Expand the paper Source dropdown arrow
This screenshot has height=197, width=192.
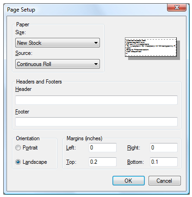click(x=96, y=64)
